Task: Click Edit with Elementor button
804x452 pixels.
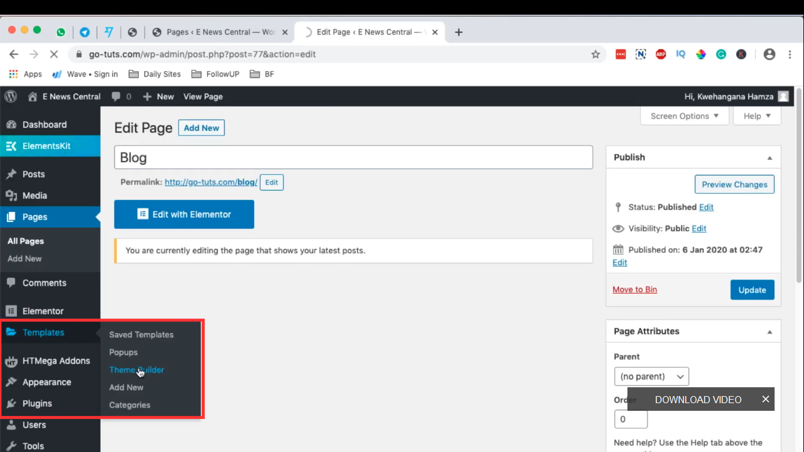Action: click(184, 214)
